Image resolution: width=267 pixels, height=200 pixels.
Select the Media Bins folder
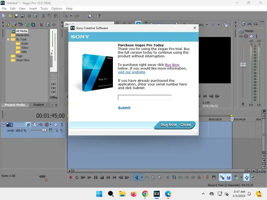[23, 35]
